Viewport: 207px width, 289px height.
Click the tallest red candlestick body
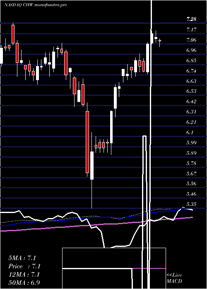click(x=87, y=142)
